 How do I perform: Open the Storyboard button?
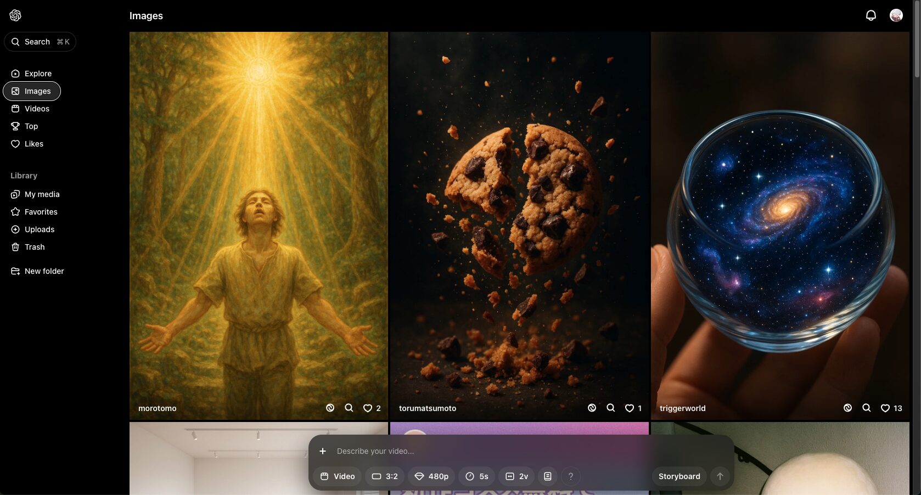(x=679, y=476)
